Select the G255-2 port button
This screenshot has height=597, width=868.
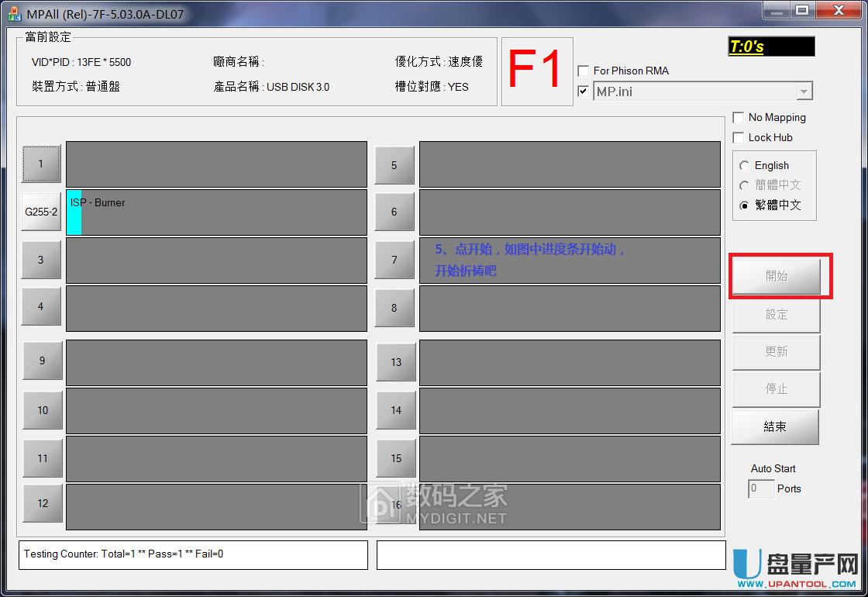40,212
